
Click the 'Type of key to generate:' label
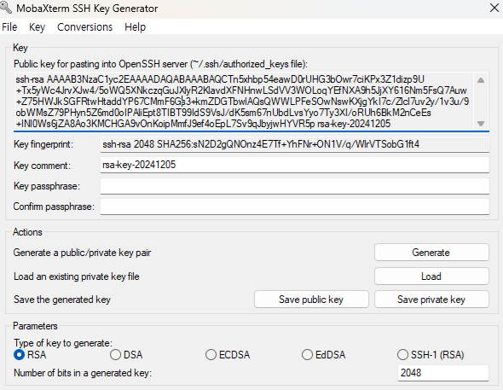[63, 343]
